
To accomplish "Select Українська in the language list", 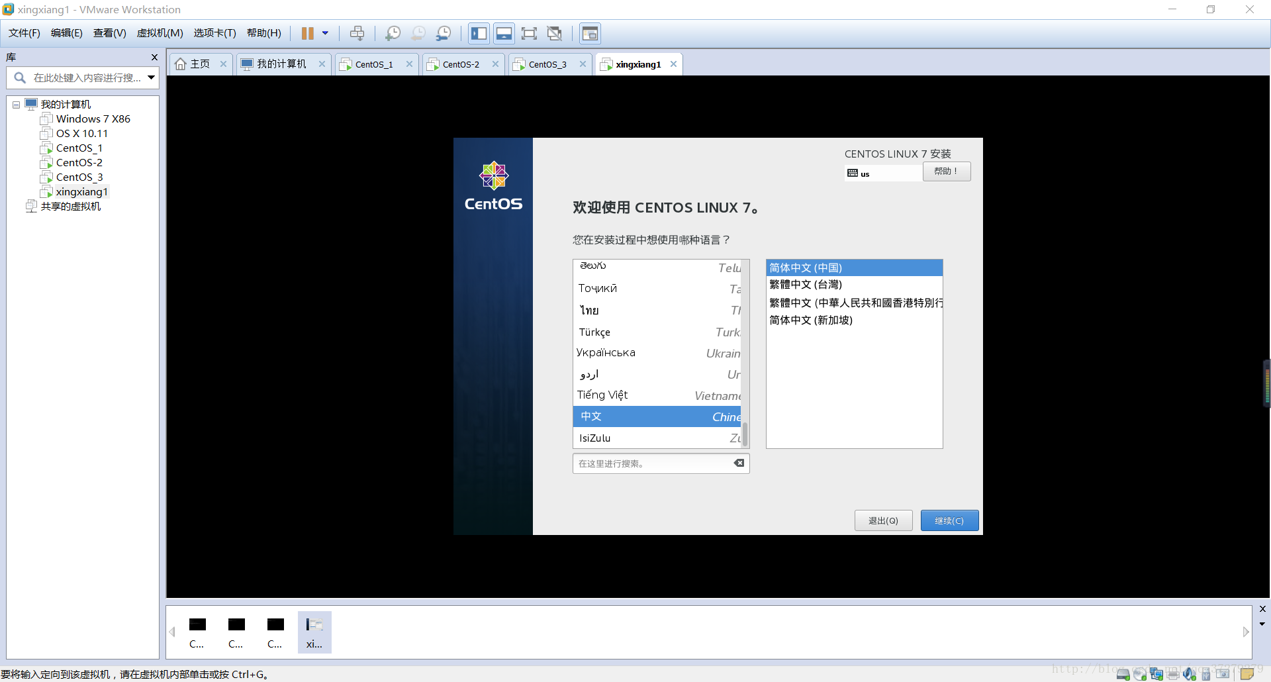I will pos(657,353).
